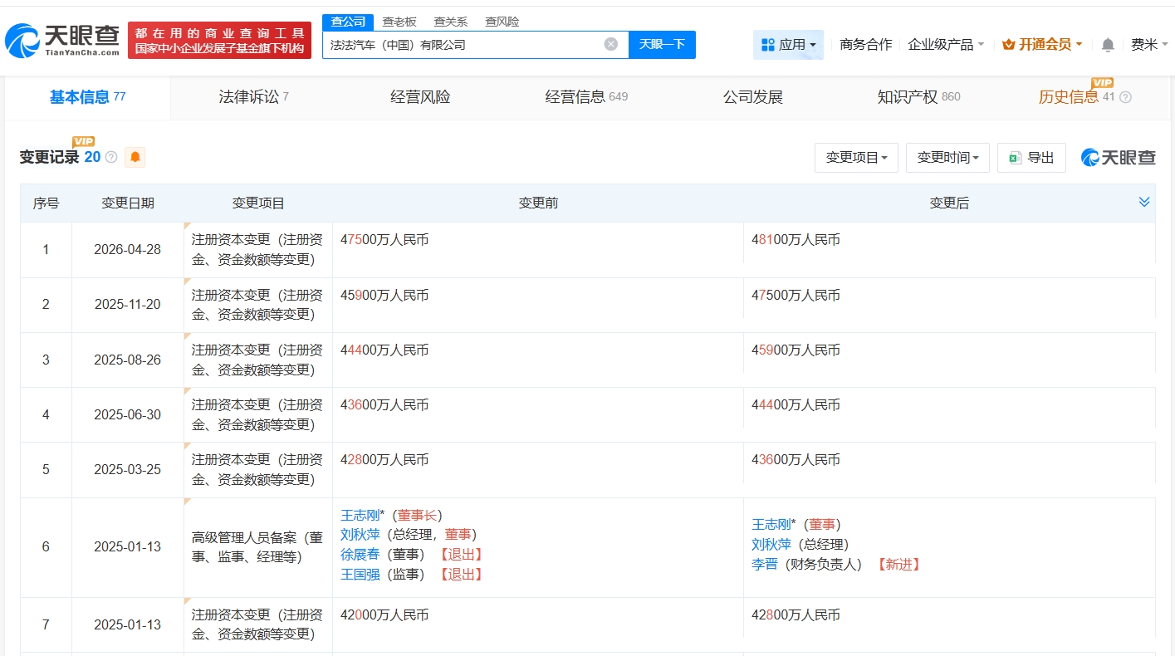Viewport: 1175px width, 656px height.
Task: Switch to 查老板 search tab
Action: [x=399, y=22]
